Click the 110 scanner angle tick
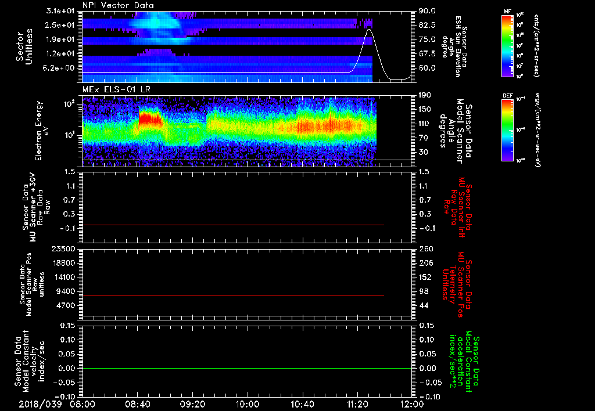The image size is (595, 411). tap(425, 124)
